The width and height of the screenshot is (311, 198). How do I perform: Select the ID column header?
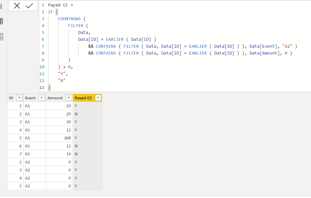pos(15,98)
